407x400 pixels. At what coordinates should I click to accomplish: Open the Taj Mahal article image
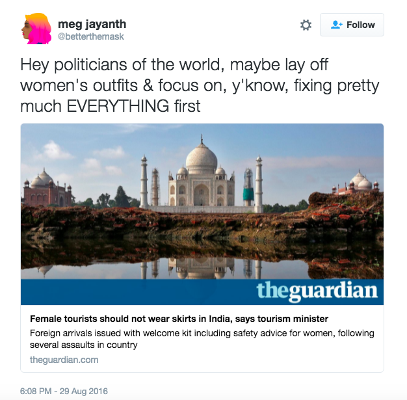click(202, 201)
